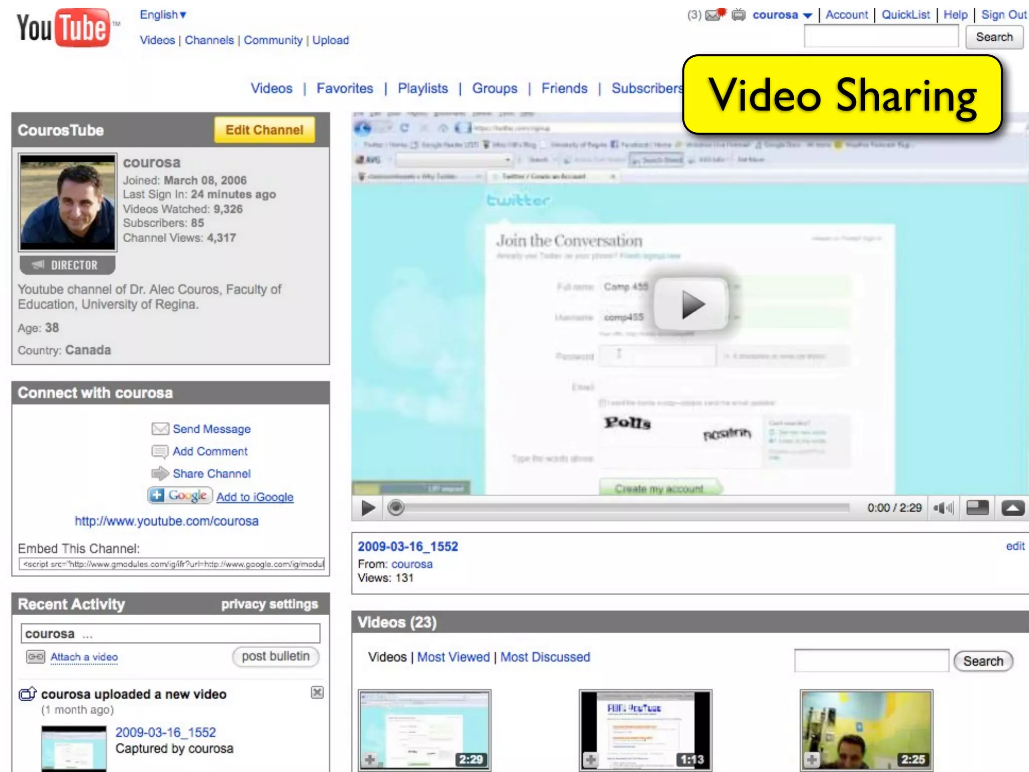This screenshot has width=1029, height=772.
Task: Click the video progress scrubber handle
Action: (396, 508)
